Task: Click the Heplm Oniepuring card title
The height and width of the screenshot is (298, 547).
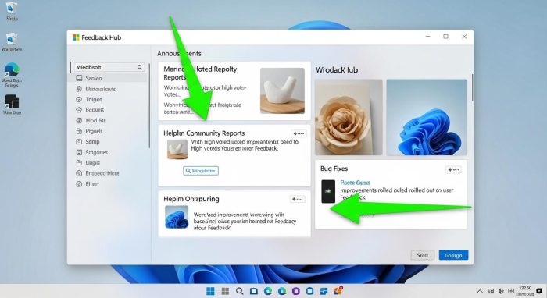Action: (x=191, y=199)
